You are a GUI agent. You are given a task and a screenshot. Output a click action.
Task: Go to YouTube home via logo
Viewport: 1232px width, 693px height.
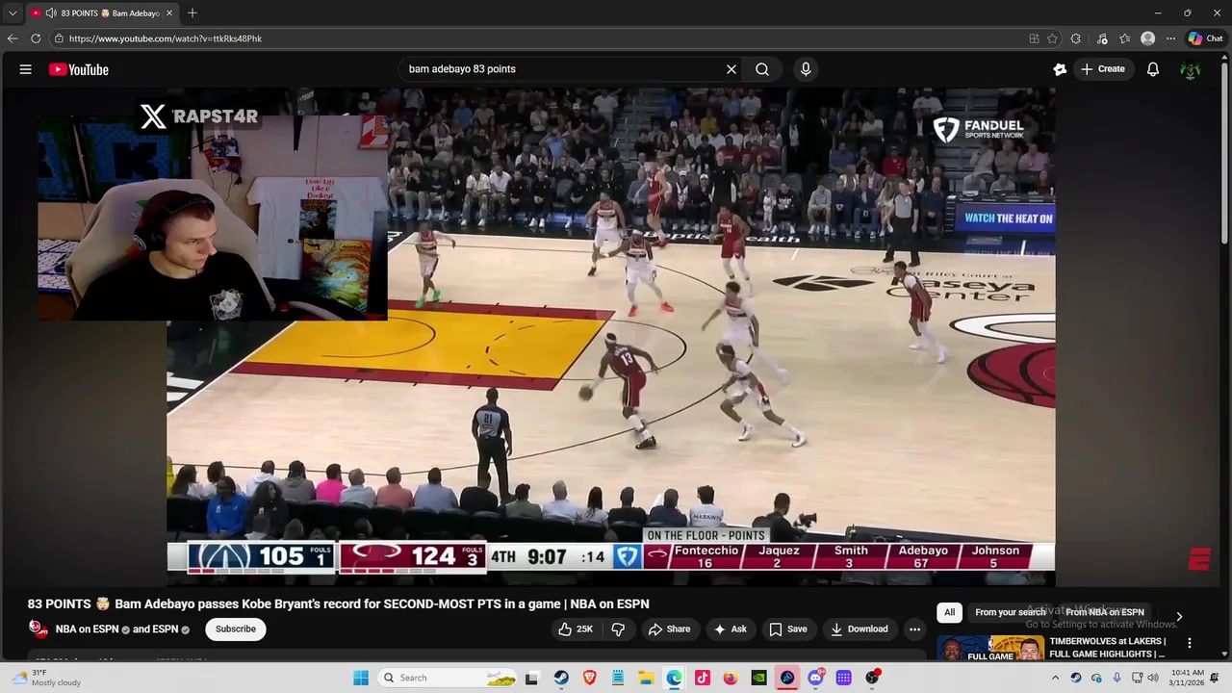coord(79,69)
